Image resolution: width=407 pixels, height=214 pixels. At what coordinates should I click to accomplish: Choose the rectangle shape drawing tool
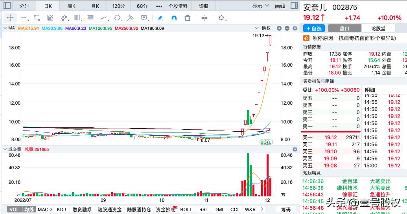pos(37,18)
